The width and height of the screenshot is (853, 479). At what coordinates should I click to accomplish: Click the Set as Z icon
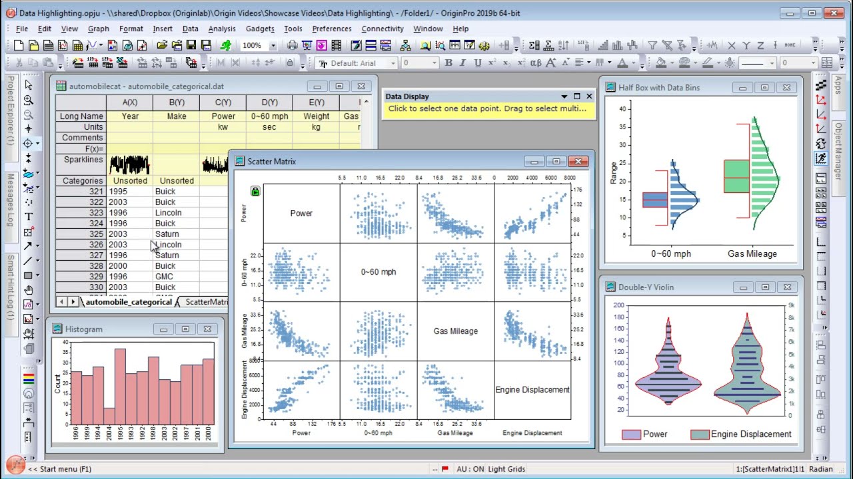click(x=760, y=45)
